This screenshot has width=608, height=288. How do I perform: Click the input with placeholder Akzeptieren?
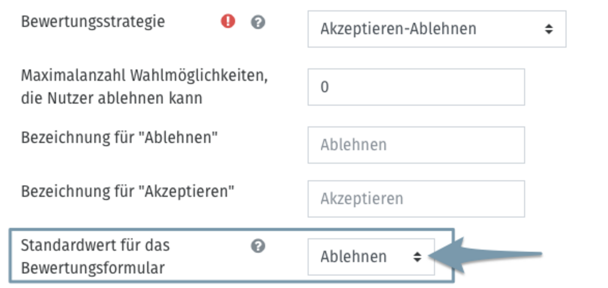(x=416, y=198)
